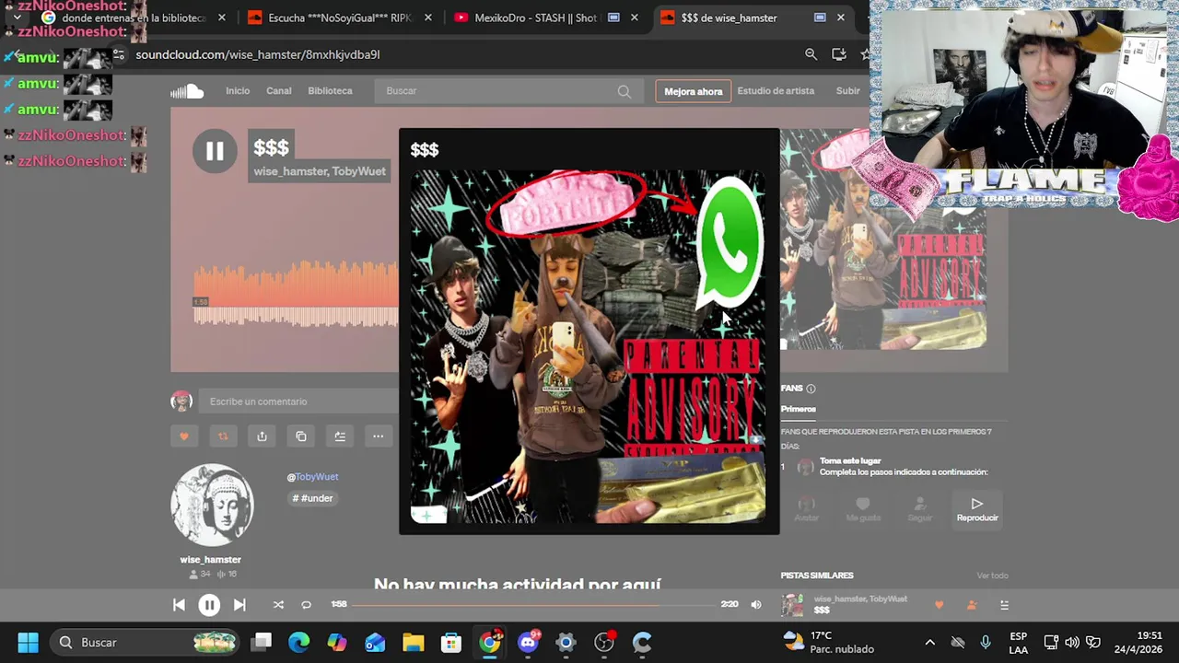This screenshot has width=1179, height=663.
Task: Click the enlarged $$$ cover artwork
Action: pyautogui.click(x=588, y=346)
